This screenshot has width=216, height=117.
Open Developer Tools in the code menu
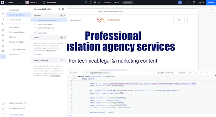pos(17,42)
